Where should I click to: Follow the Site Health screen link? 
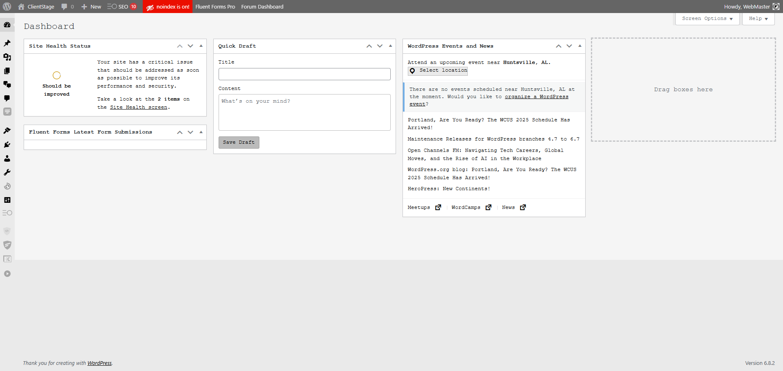[x=139, y=107]
